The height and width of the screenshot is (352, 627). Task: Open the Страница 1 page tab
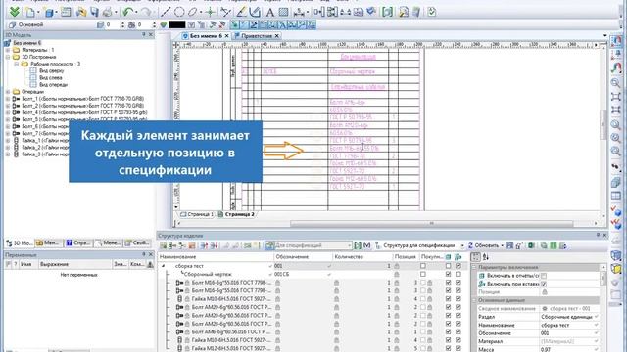[x=197, y=214]
